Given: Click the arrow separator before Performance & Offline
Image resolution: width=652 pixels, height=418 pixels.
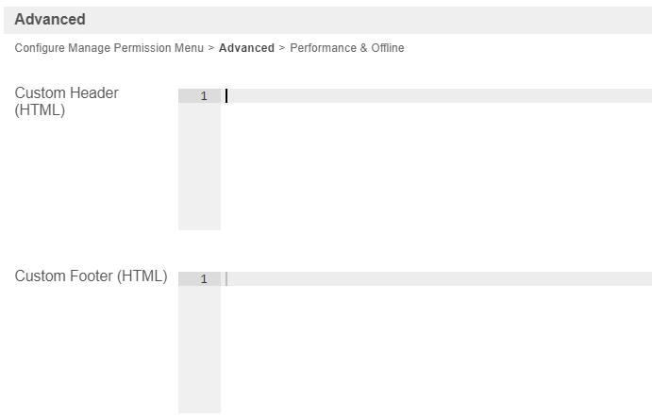Looking at the screenshot, I should (x=282, y=48).
